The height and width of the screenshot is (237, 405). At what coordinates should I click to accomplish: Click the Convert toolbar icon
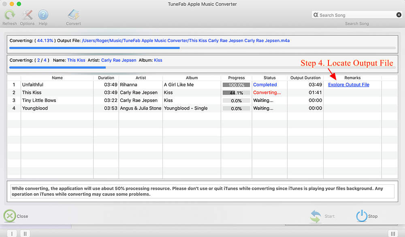73,15
